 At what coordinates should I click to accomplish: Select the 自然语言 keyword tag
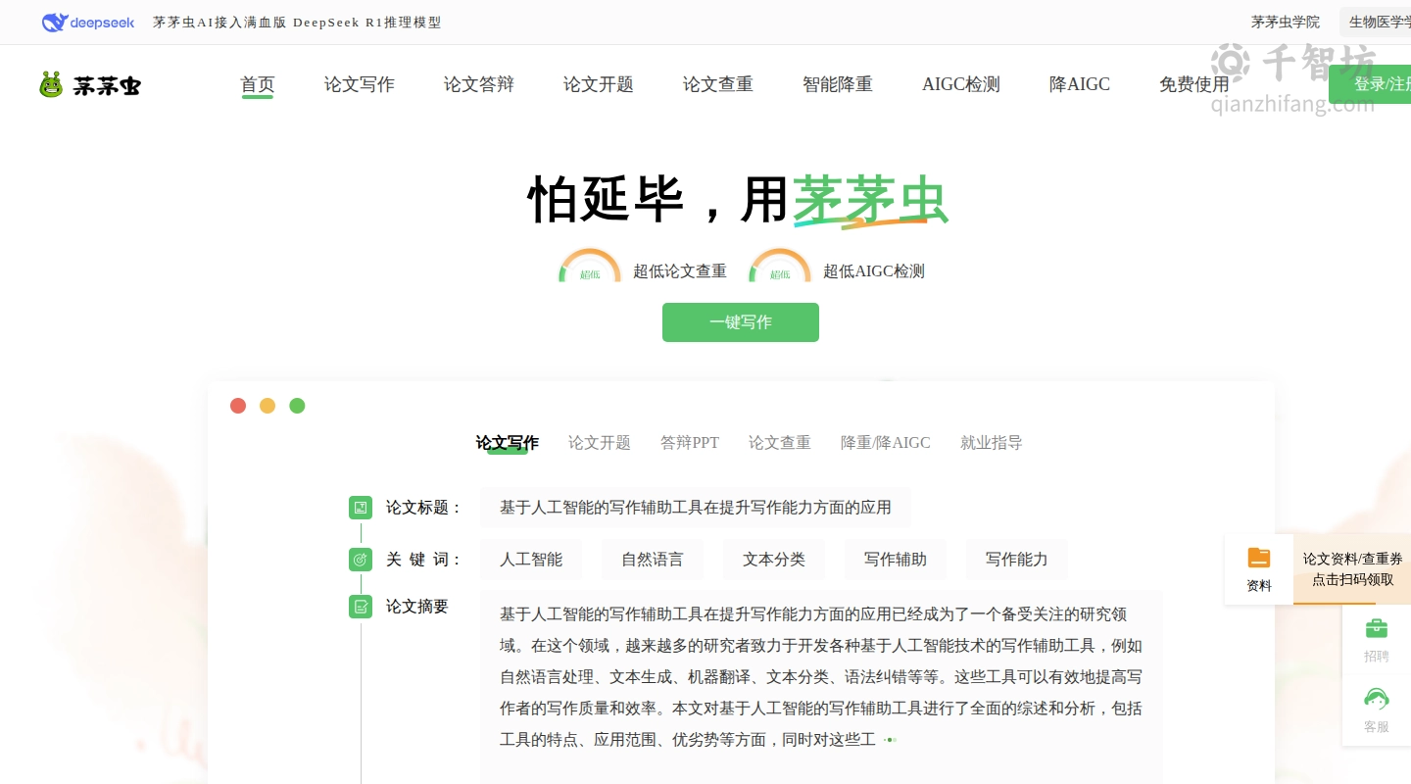click(x=653, y=560)
